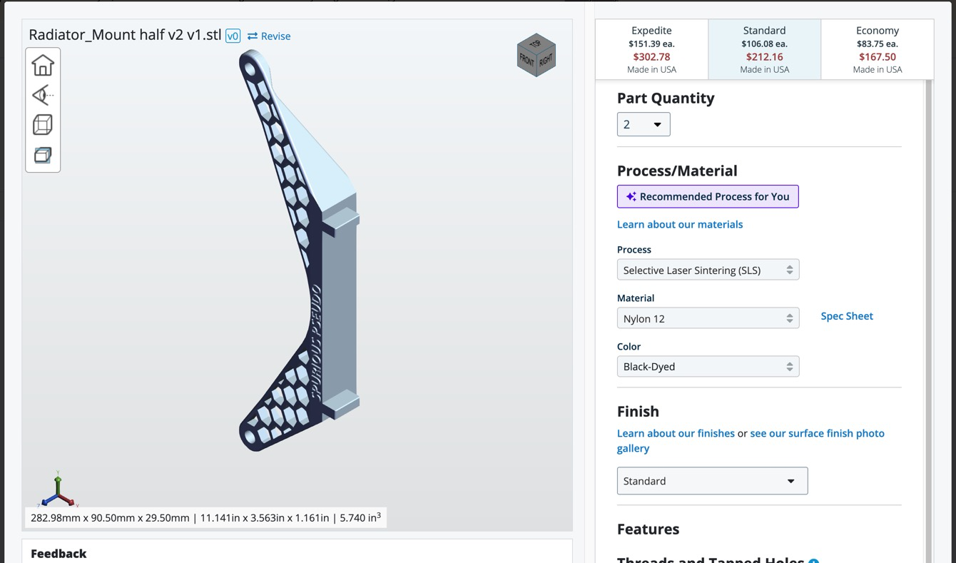Click the shaded solid box view icon

pos(43,155)
